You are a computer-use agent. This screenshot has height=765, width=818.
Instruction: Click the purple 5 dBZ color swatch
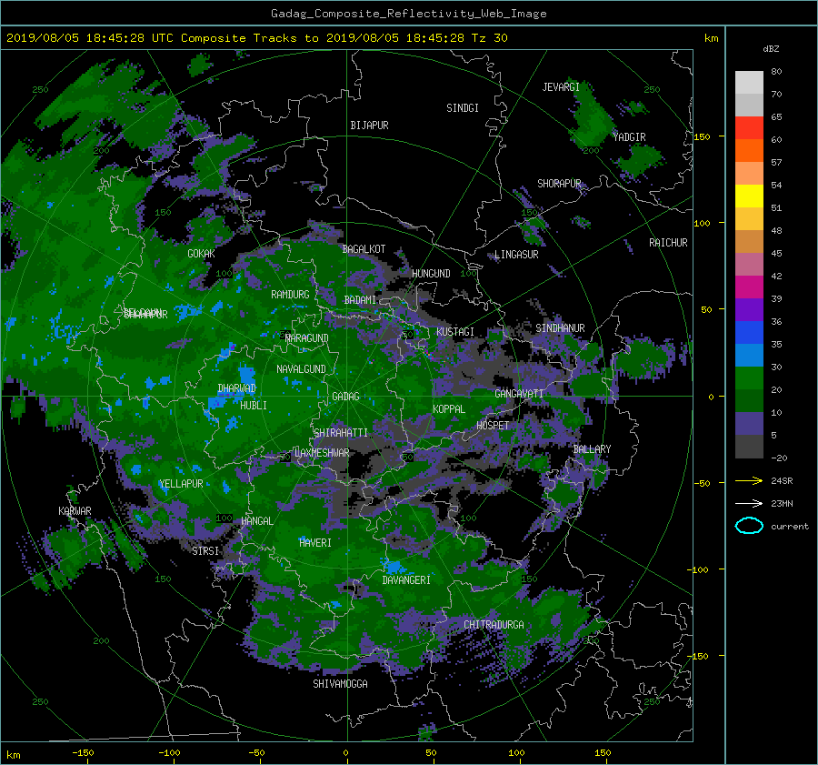pos(749,423)
